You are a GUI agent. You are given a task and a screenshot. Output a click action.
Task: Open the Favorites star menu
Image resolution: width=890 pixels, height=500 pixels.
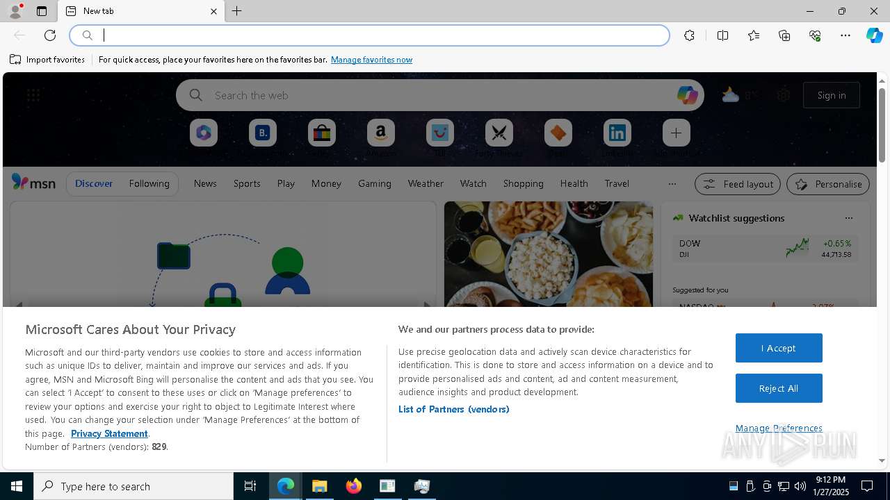(x=754, y=35)
